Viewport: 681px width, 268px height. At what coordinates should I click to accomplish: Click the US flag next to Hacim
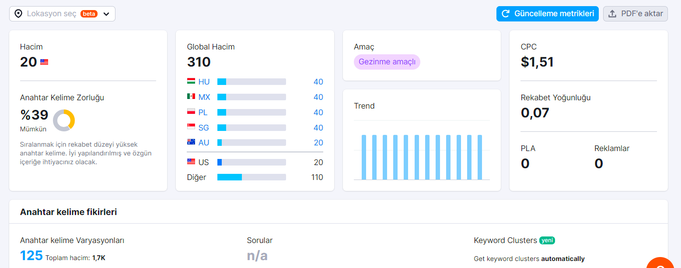44,62
